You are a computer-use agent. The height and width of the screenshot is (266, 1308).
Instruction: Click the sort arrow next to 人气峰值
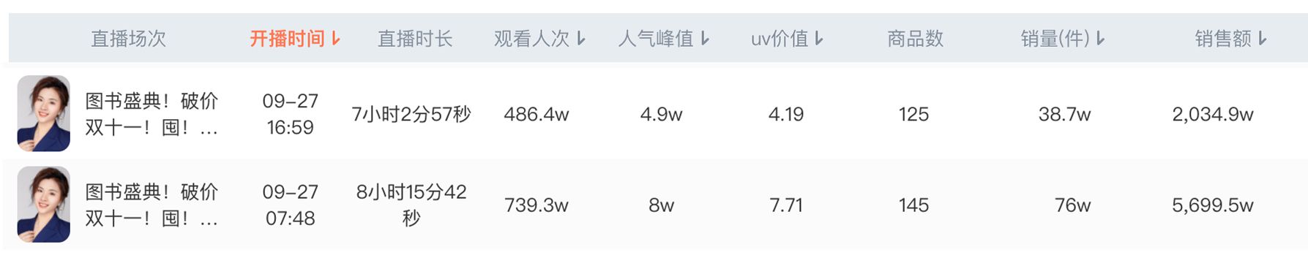pos(705,39)
